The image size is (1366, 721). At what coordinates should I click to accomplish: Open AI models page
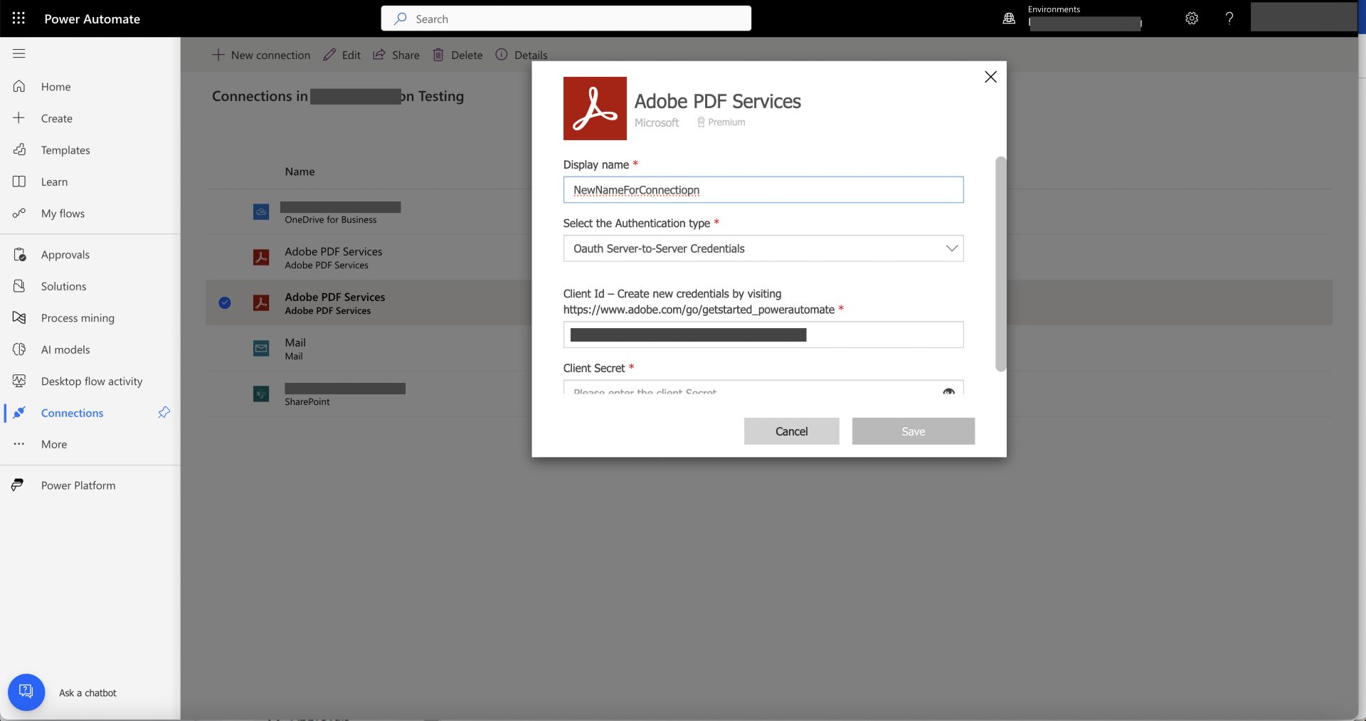65,349
